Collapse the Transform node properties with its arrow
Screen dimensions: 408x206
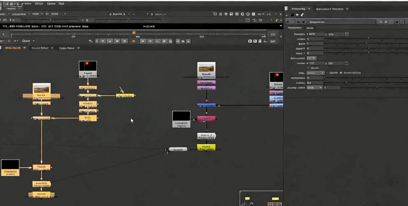287,22
